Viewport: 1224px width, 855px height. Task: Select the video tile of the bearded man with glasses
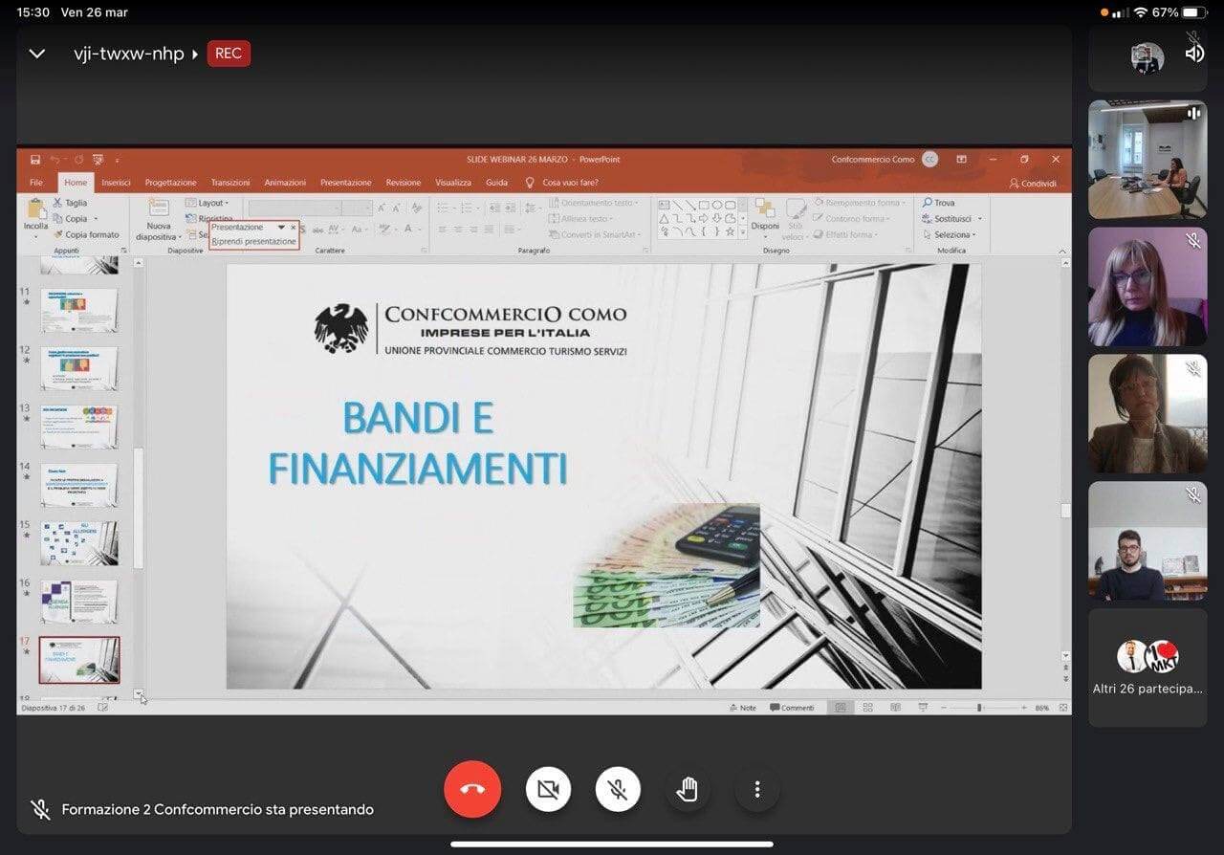[x=1147, y=540]
